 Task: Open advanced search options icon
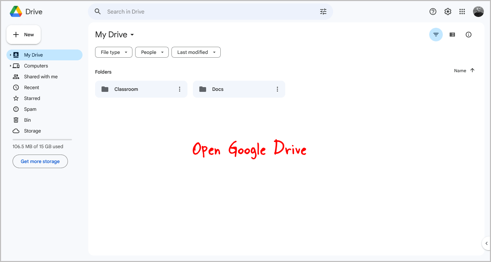tap(323, 12)
